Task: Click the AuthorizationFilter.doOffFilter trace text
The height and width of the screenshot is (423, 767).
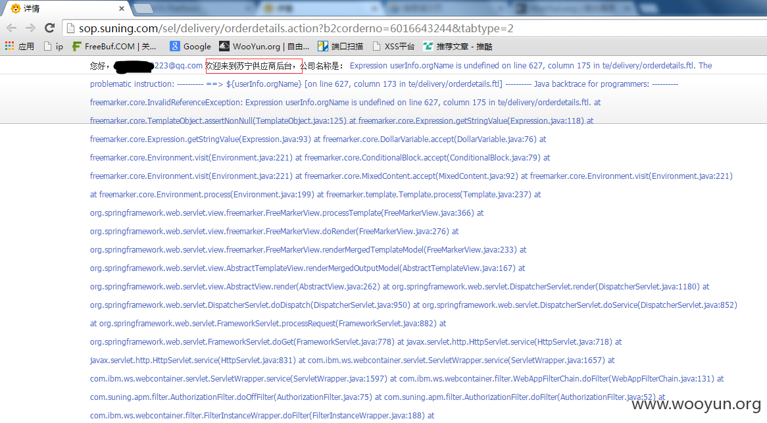Action: [231, 397]
